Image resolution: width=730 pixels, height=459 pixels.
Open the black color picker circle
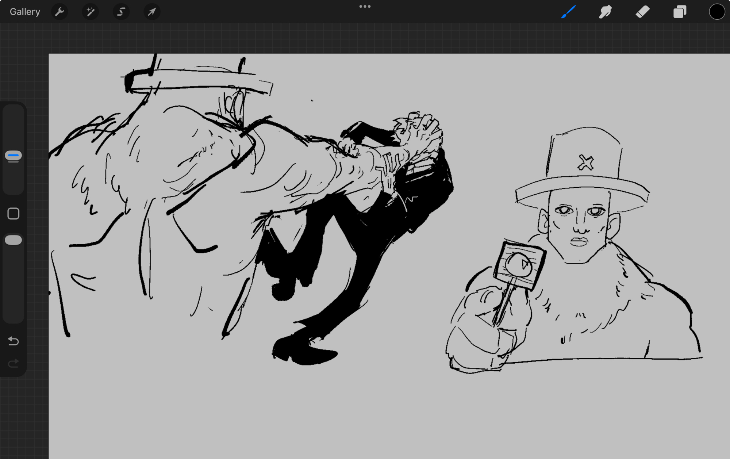tap(716, 12)
